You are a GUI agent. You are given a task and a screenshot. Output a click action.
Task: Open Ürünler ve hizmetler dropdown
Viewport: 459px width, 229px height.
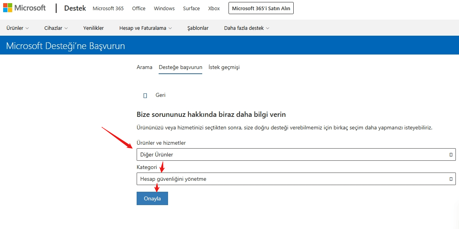(x=296, y=154)
